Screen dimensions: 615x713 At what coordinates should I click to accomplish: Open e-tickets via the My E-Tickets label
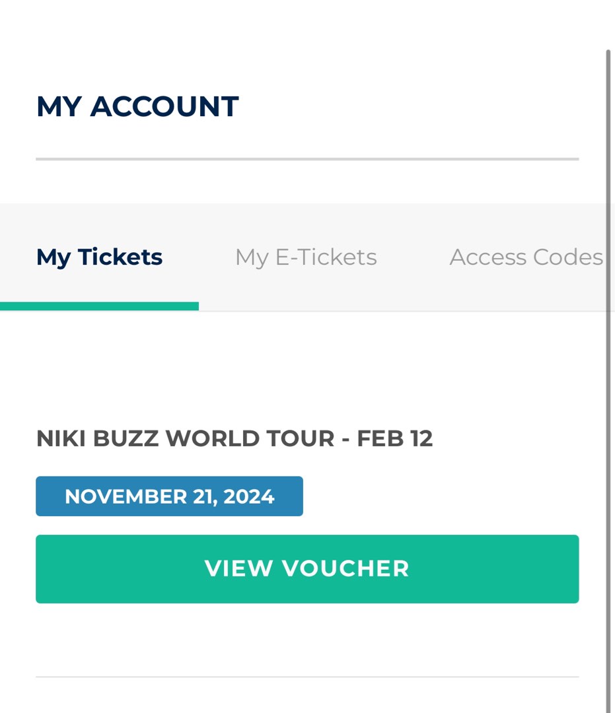tap(305, 257)
